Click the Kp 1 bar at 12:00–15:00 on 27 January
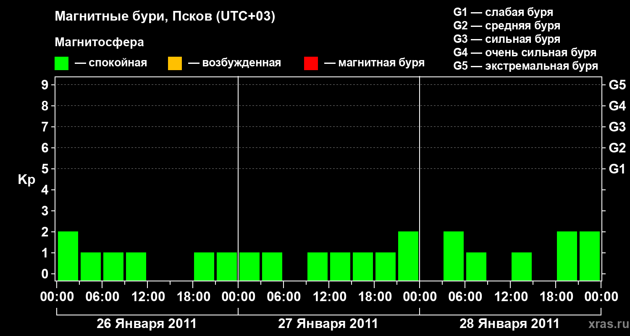Image resolution: width=630 pixels, height=336 pixels. tap(340, 266)
